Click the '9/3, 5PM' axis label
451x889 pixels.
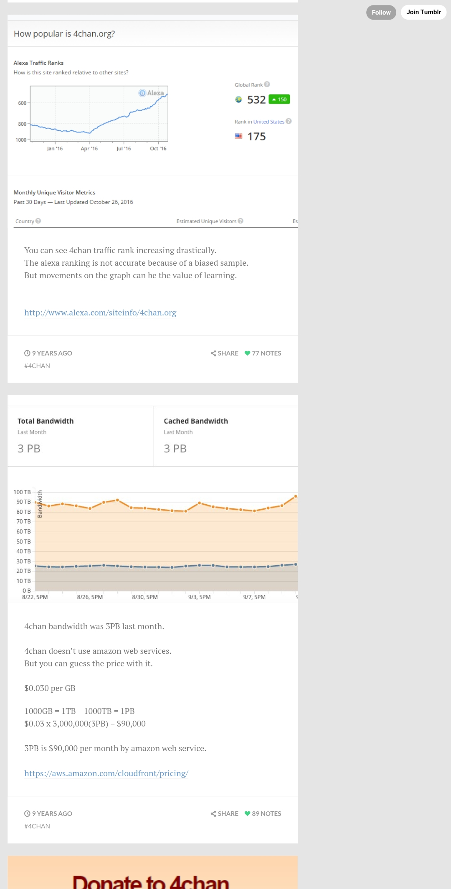(x=199, y=597)
